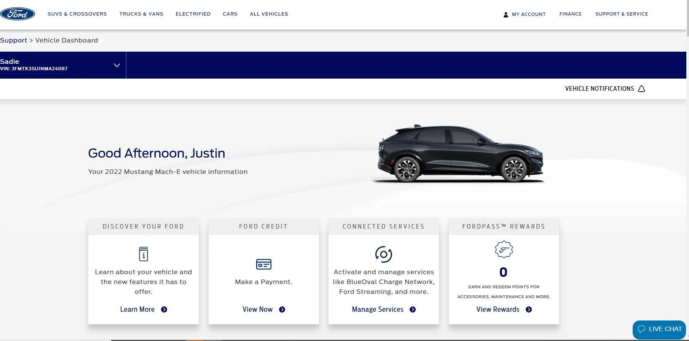This screenshot has height=341, width=689.
Task: Click Good Afternoon, Justin heading
Action: (156, 153)
